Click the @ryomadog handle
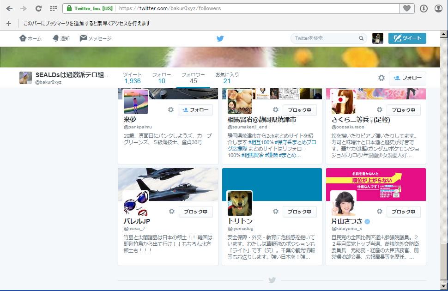The image size is (448, 291). tap(241, 228)
